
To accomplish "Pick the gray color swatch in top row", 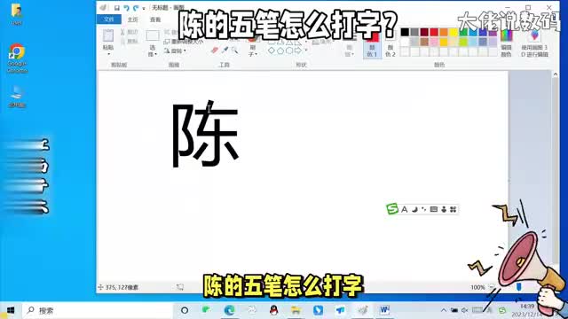I will click(414, 32).
